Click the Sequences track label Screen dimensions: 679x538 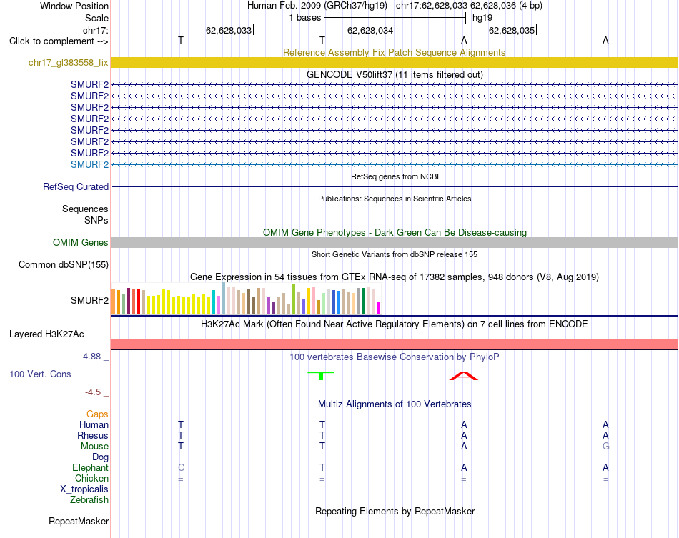[x=85, y=209]
